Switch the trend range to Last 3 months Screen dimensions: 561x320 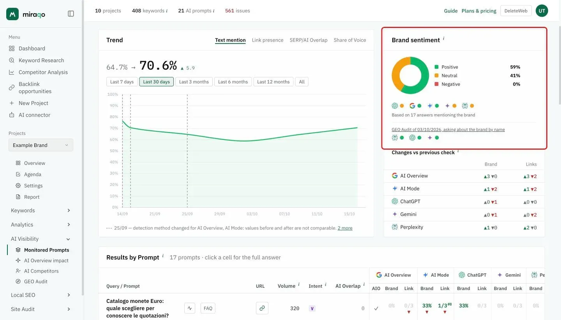(x=194, y=82)
